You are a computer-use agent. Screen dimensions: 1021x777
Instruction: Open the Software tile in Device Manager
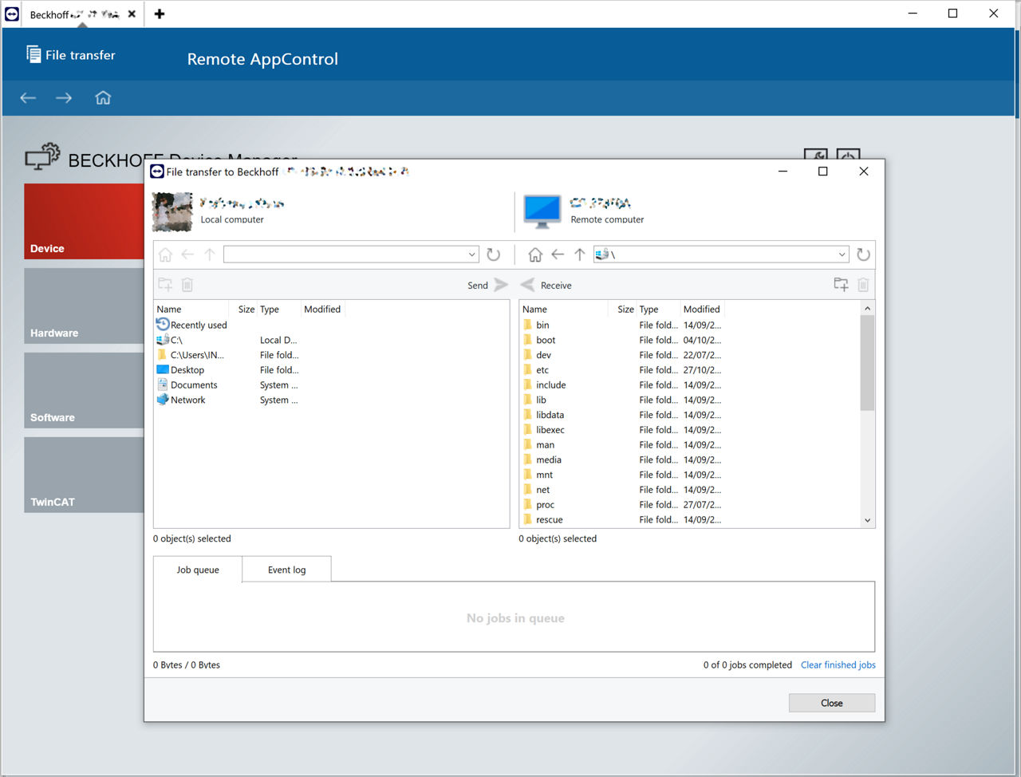84,391
